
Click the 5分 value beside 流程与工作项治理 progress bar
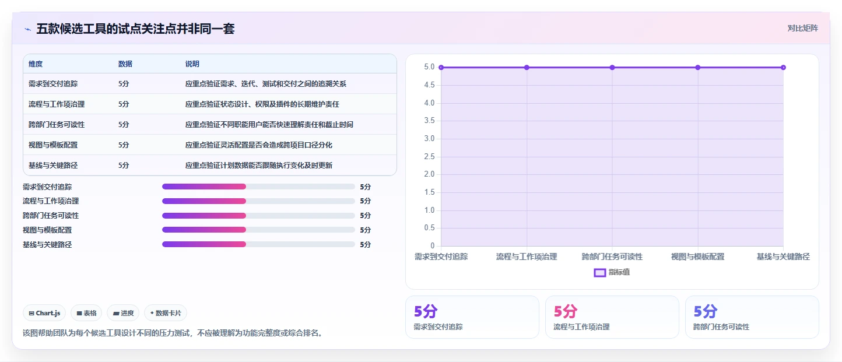(x=366, y=201)
